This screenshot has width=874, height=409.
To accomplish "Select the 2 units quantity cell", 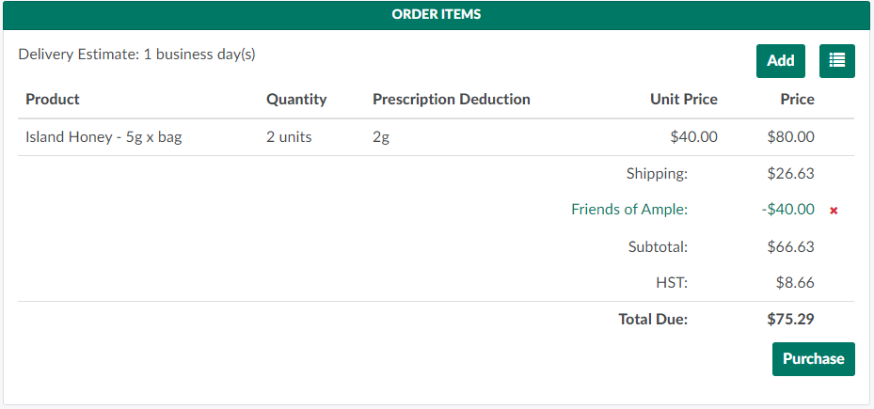I will tap(289, 137).
